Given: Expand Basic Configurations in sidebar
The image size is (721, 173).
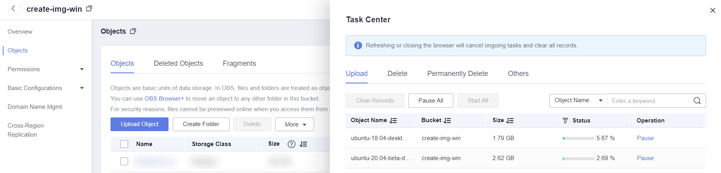Looking at the screenshot, I should point(82,88).
